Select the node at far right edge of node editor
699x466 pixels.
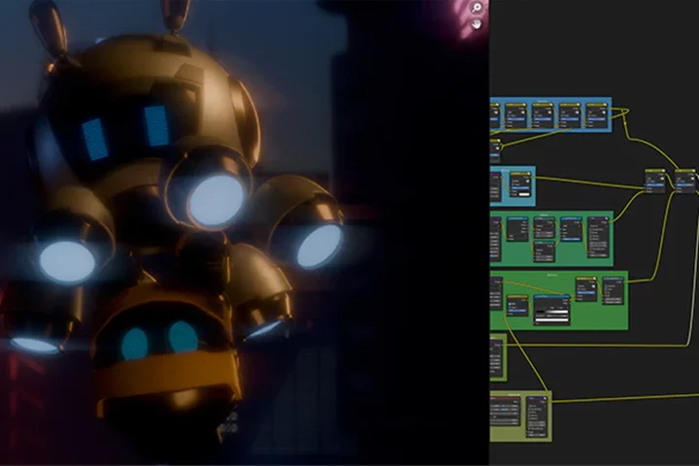pyautogui.click(x=685, y=182)
